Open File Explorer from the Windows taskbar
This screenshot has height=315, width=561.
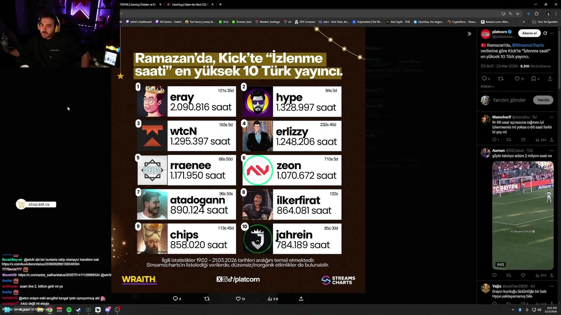[40, 310]
